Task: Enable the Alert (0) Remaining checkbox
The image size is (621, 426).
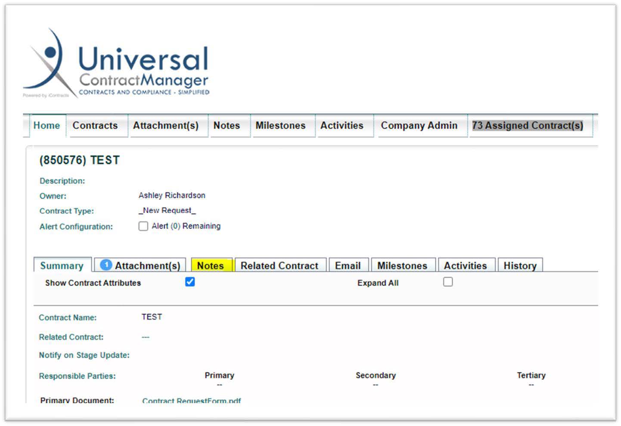Action: (143, 226)
